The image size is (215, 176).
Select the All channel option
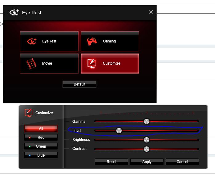click(41, 129)
